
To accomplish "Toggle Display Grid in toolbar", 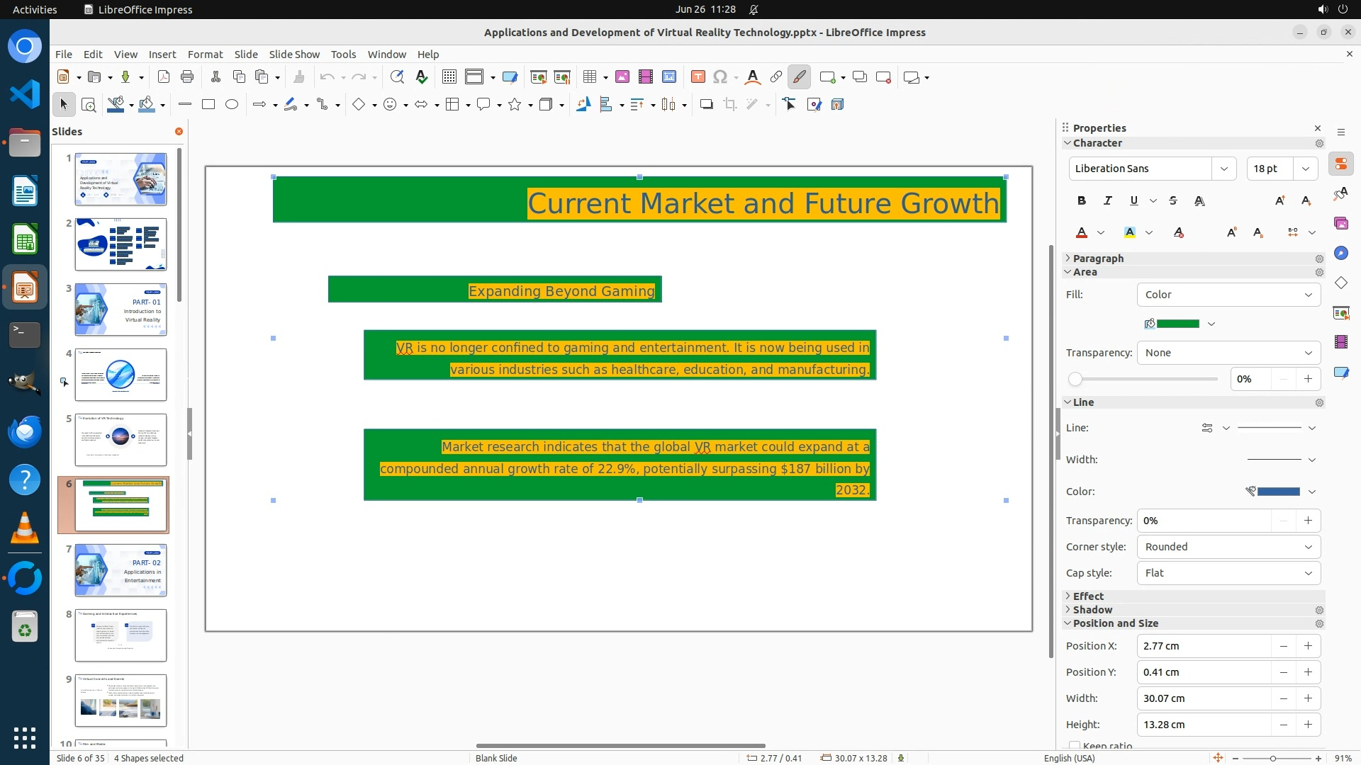I will (449, 77).
